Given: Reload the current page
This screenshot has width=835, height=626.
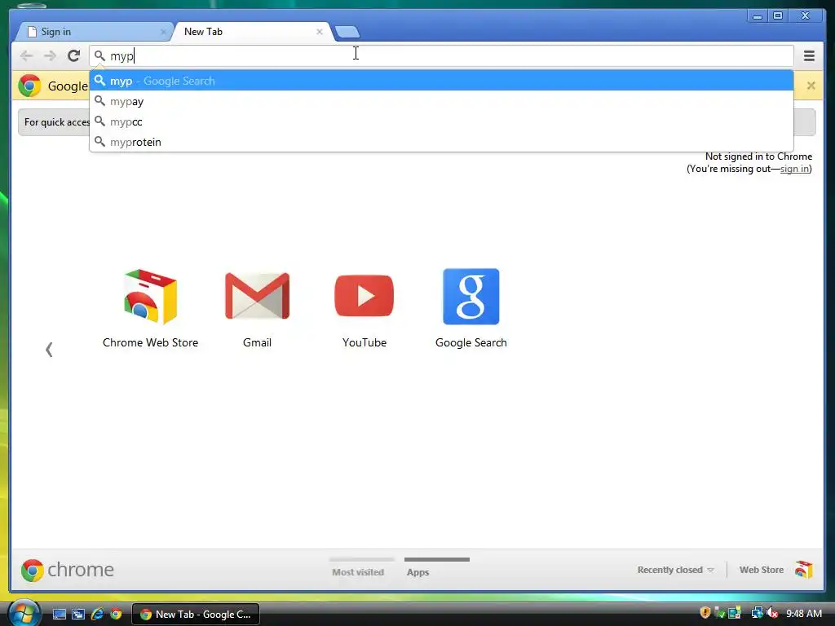Looking at the screenshot, I should pyautogui.click(x=73, y=56).
